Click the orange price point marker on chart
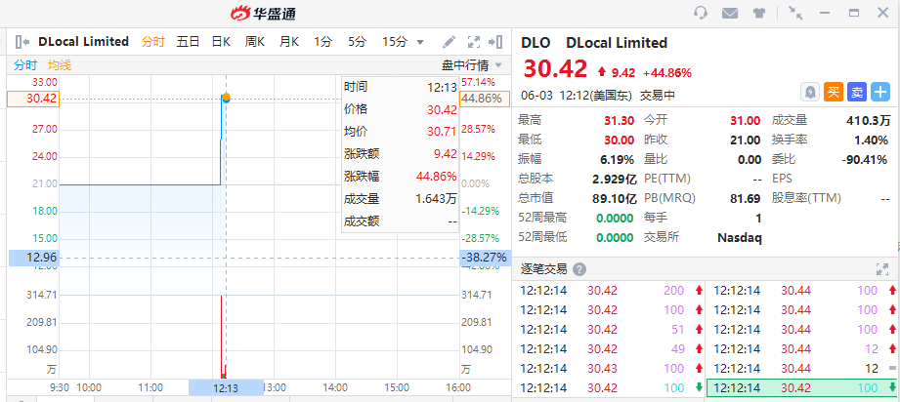 click(x=226, y=98)
